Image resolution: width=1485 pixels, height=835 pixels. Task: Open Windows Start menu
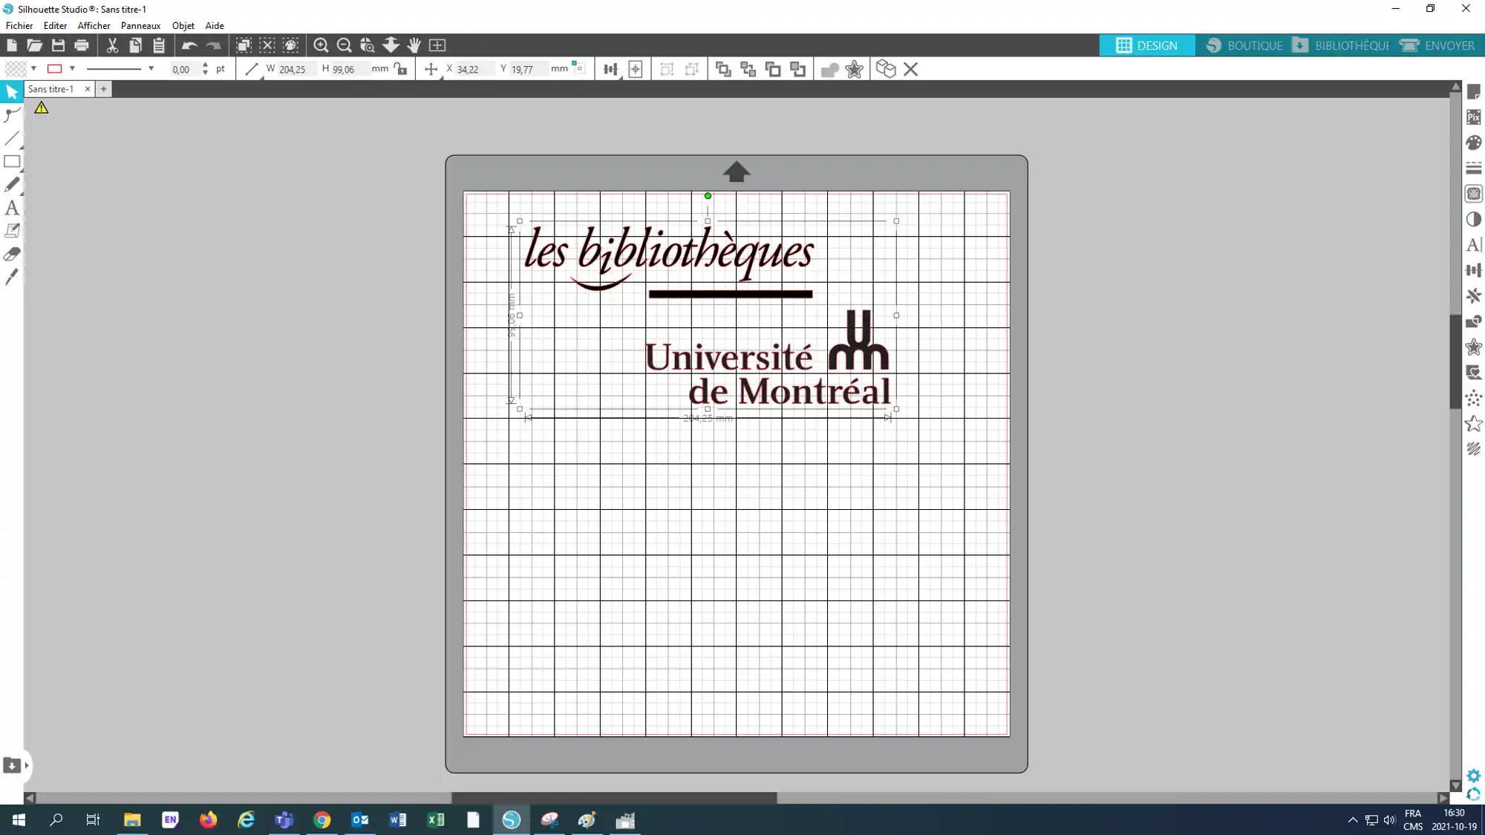19,820
